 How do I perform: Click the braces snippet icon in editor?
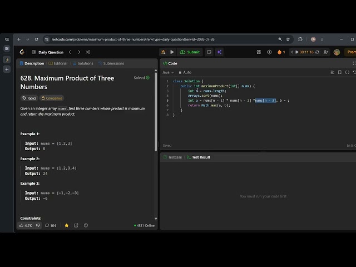click(x=347, y=72)
